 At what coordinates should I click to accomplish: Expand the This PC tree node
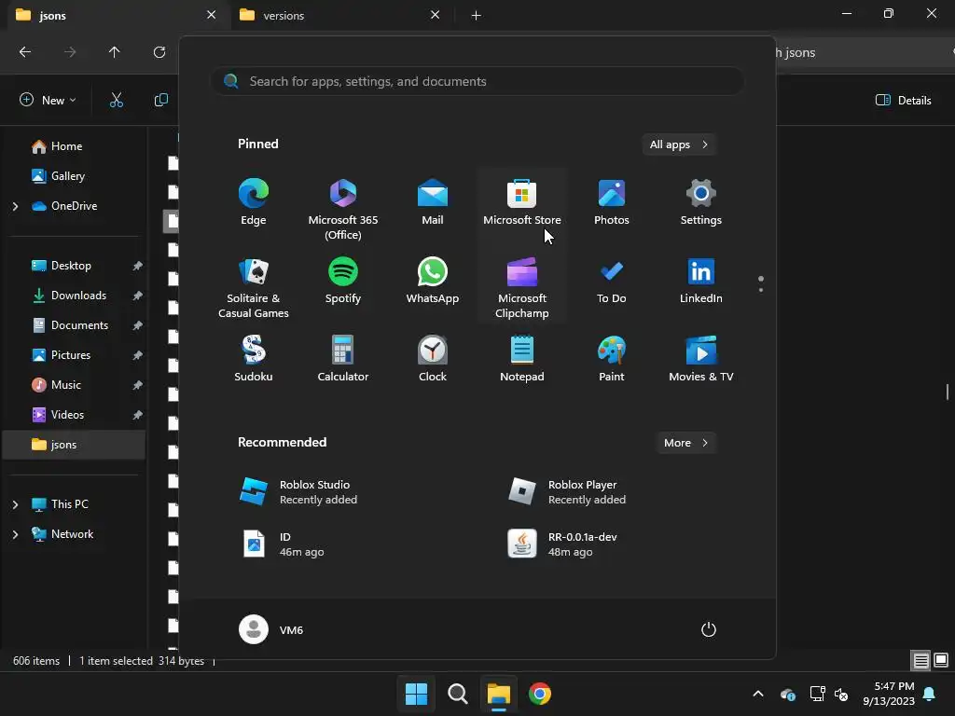[x=15, y=504]
